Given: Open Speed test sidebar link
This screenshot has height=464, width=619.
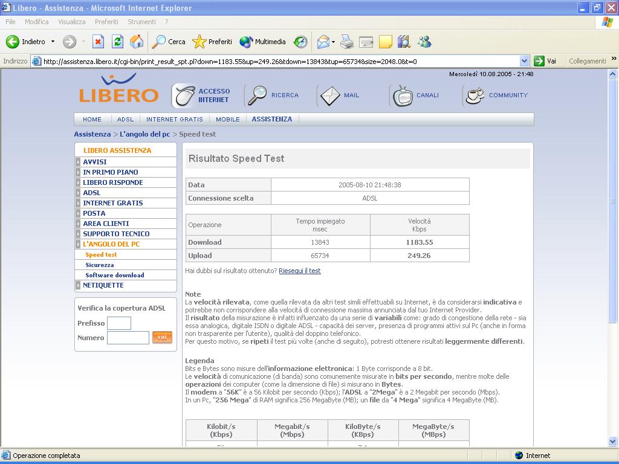Looking at the screenshot, I should coord(101,254).
